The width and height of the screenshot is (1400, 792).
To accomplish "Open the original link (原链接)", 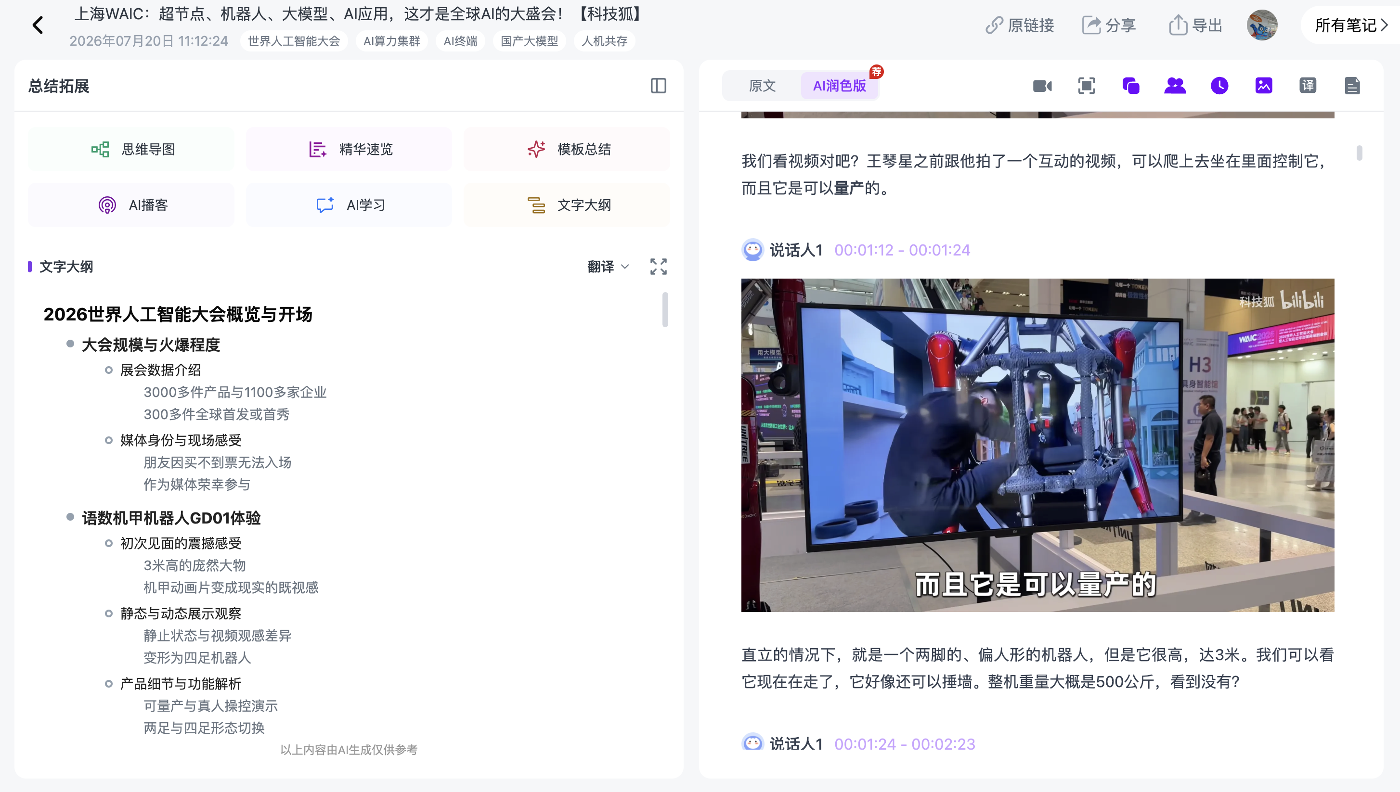I will click(1020, 25).
